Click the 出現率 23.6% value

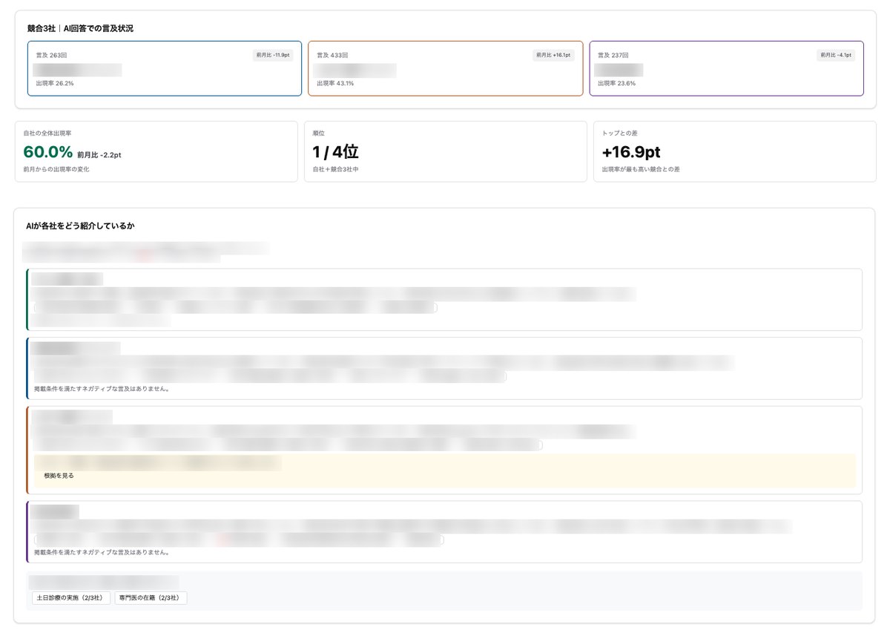[x=616, y=84]
